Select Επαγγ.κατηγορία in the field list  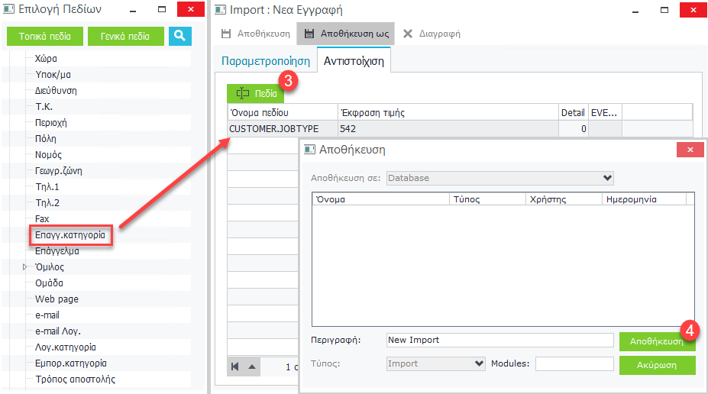[x=70, y=234]
